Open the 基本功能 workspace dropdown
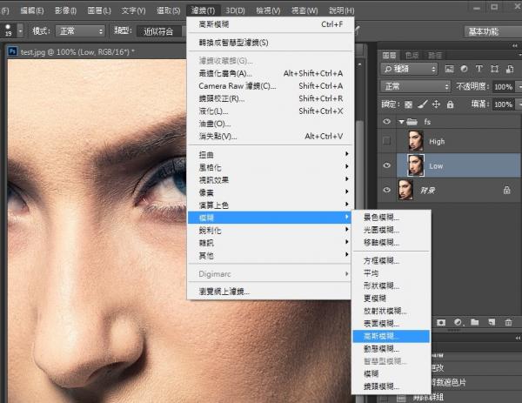The image size is (522, 403). 489,30
